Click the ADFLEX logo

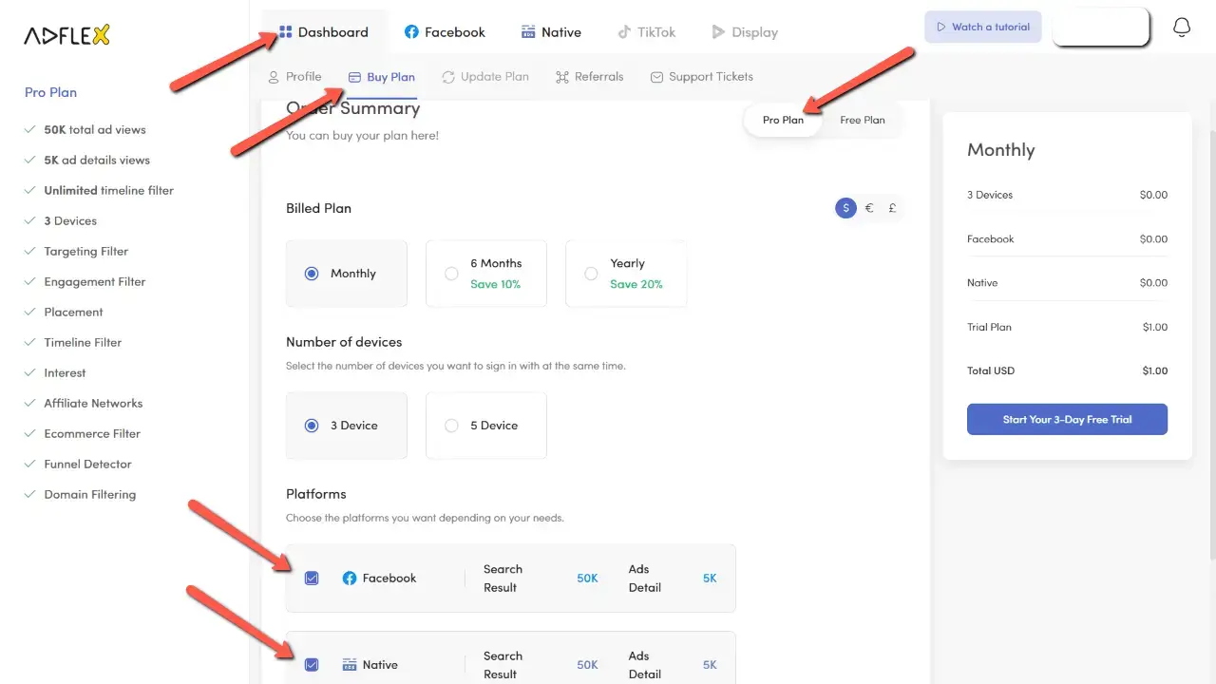[x=66, y=34]
